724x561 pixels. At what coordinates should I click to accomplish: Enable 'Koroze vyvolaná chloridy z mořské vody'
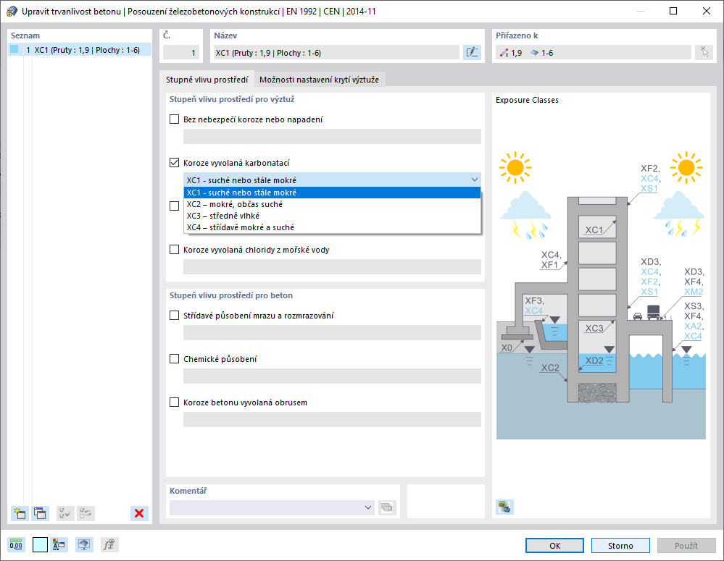click(174, 250)
